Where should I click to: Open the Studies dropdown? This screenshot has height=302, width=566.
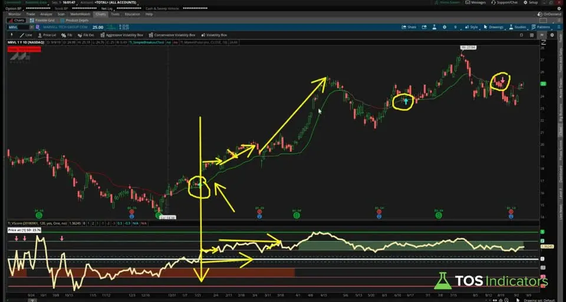pyautogui.click(x=518, y=27)
